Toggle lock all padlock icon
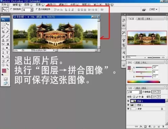This screenshot has height=129, width=168. coord(142,97)
